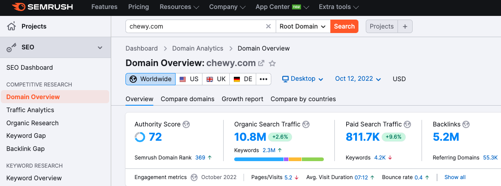
Task: Open Keyword Overview in sidebar
Action: [x=34, y=178]
